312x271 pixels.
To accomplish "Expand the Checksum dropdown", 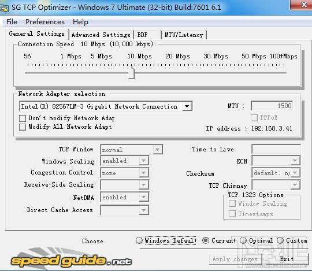I will pyautogui.click(x=295, y=173).
